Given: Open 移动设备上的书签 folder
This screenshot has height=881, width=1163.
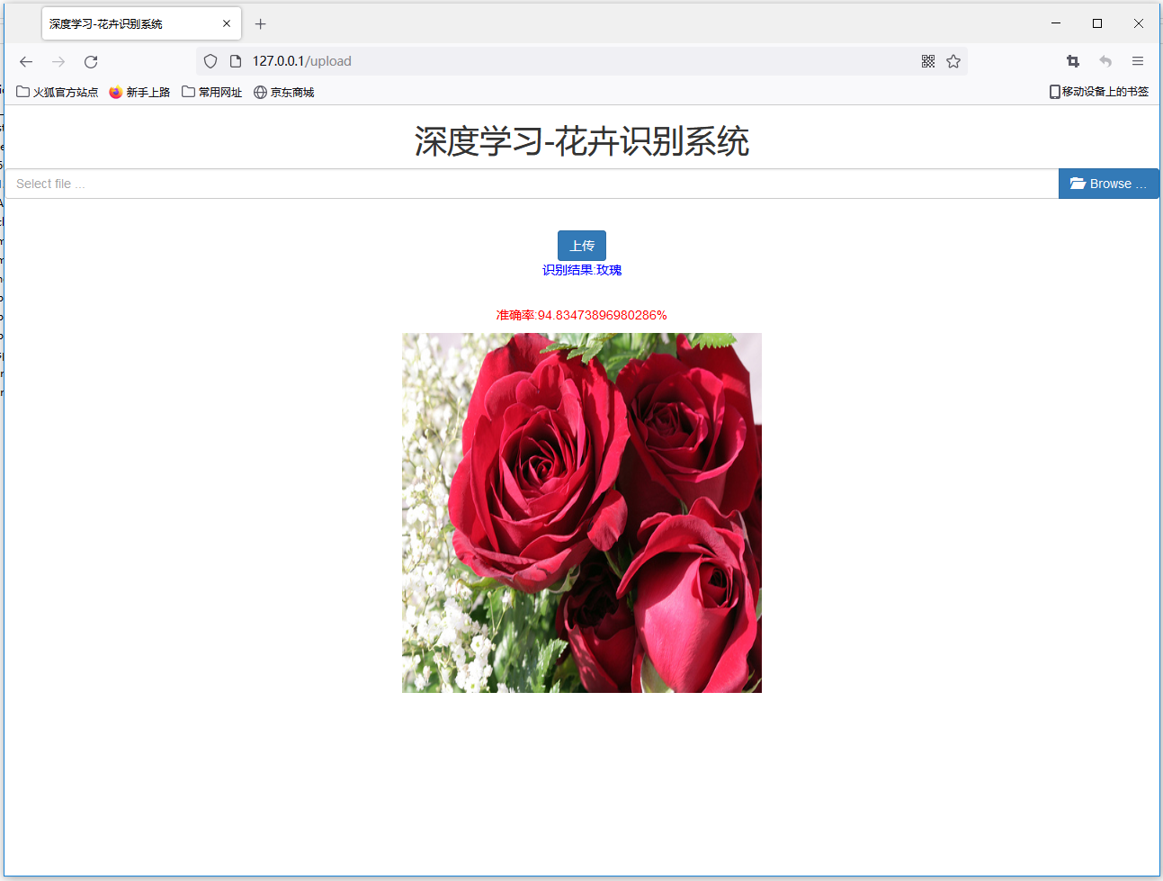Looking at the screenshot, I should 1098,92.
